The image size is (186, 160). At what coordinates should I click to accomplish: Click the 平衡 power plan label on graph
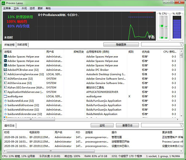click(151, 37)
